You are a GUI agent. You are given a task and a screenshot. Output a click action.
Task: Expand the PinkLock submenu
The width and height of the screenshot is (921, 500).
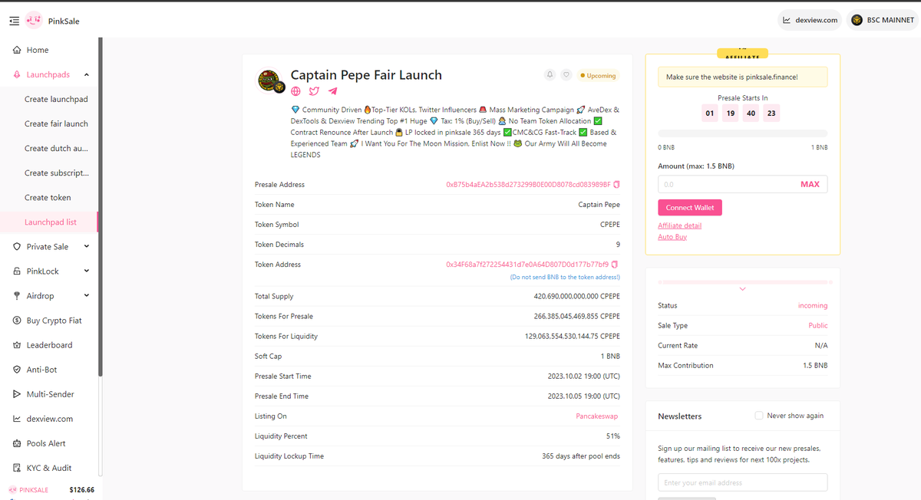[x=86, y=271]
